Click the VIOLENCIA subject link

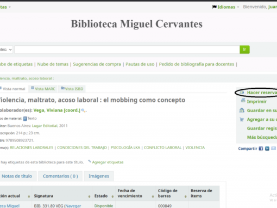(195, 148)
